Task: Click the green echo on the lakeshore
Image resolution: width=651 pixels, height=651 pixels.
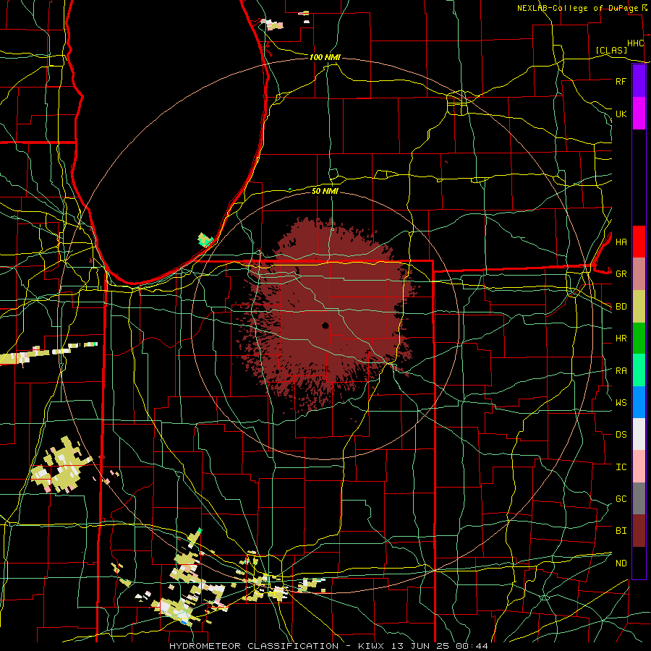Action: (x=205, y=240)
